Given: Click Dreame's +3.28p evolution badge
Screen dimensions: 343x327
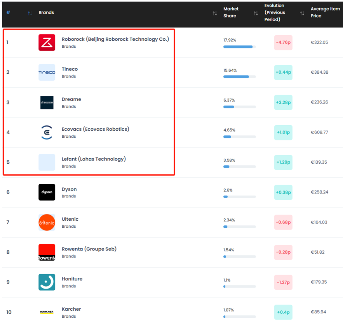Looking at the screenshot, I should tap(283, 102).
